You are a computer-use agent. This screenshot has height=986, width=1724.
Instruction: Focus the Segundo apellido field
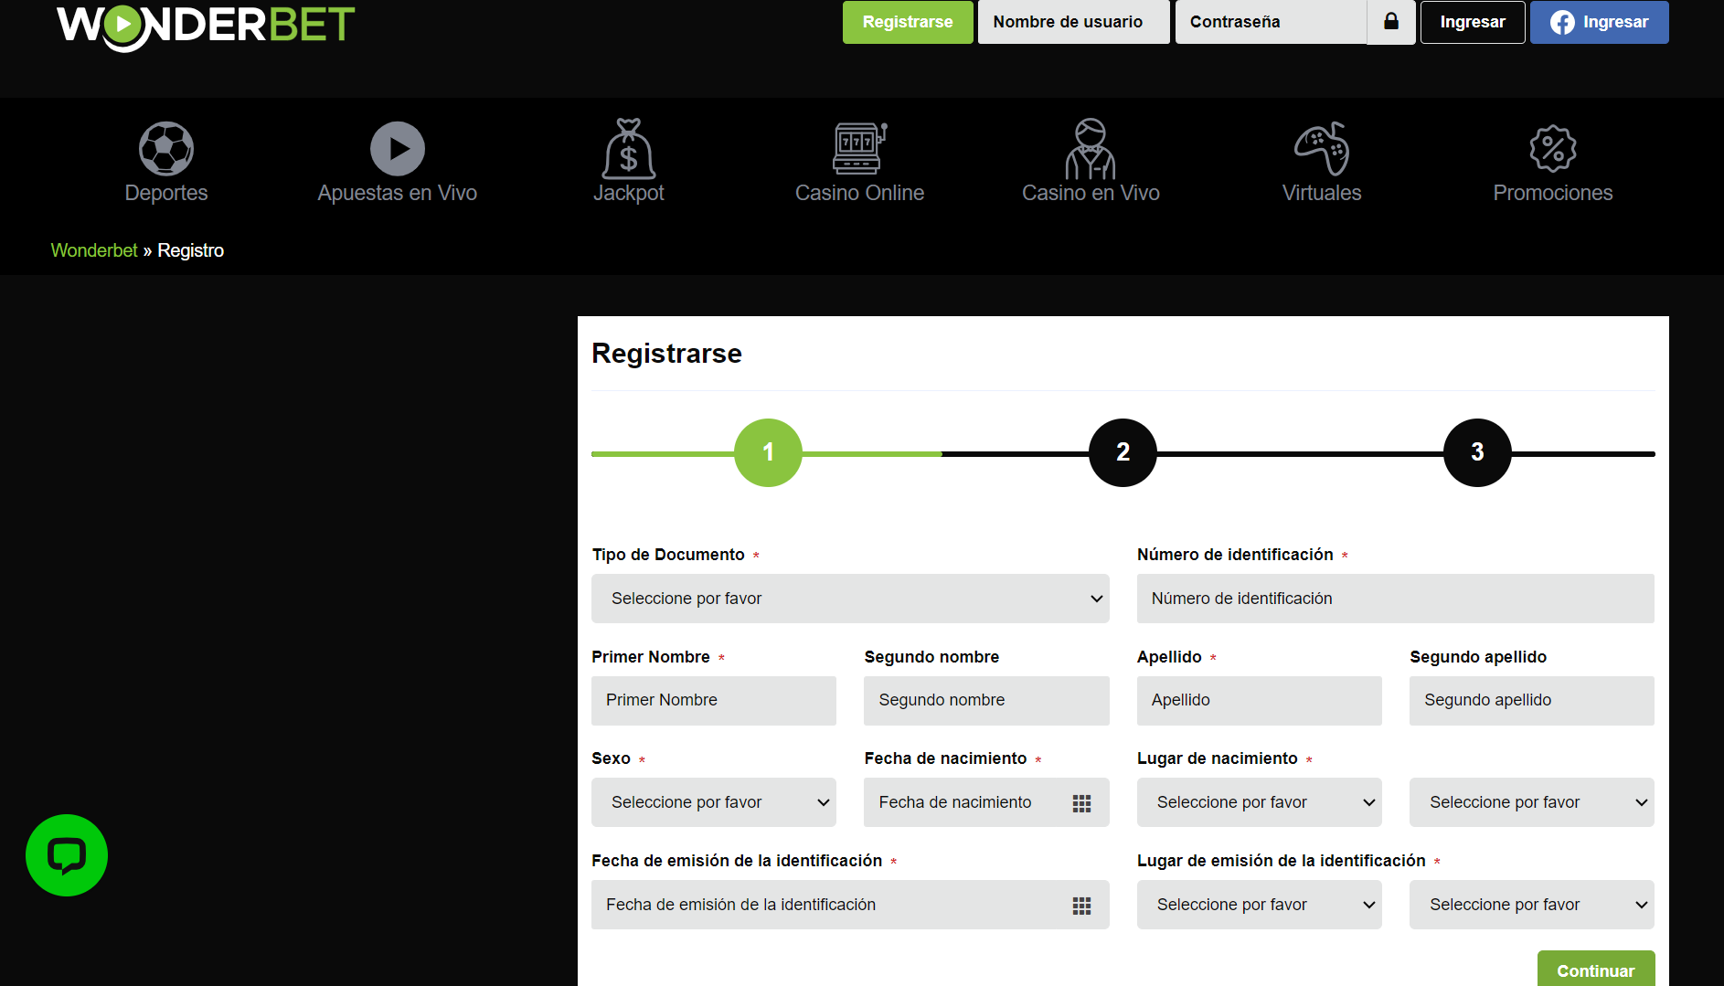[x=1532, y=701]
